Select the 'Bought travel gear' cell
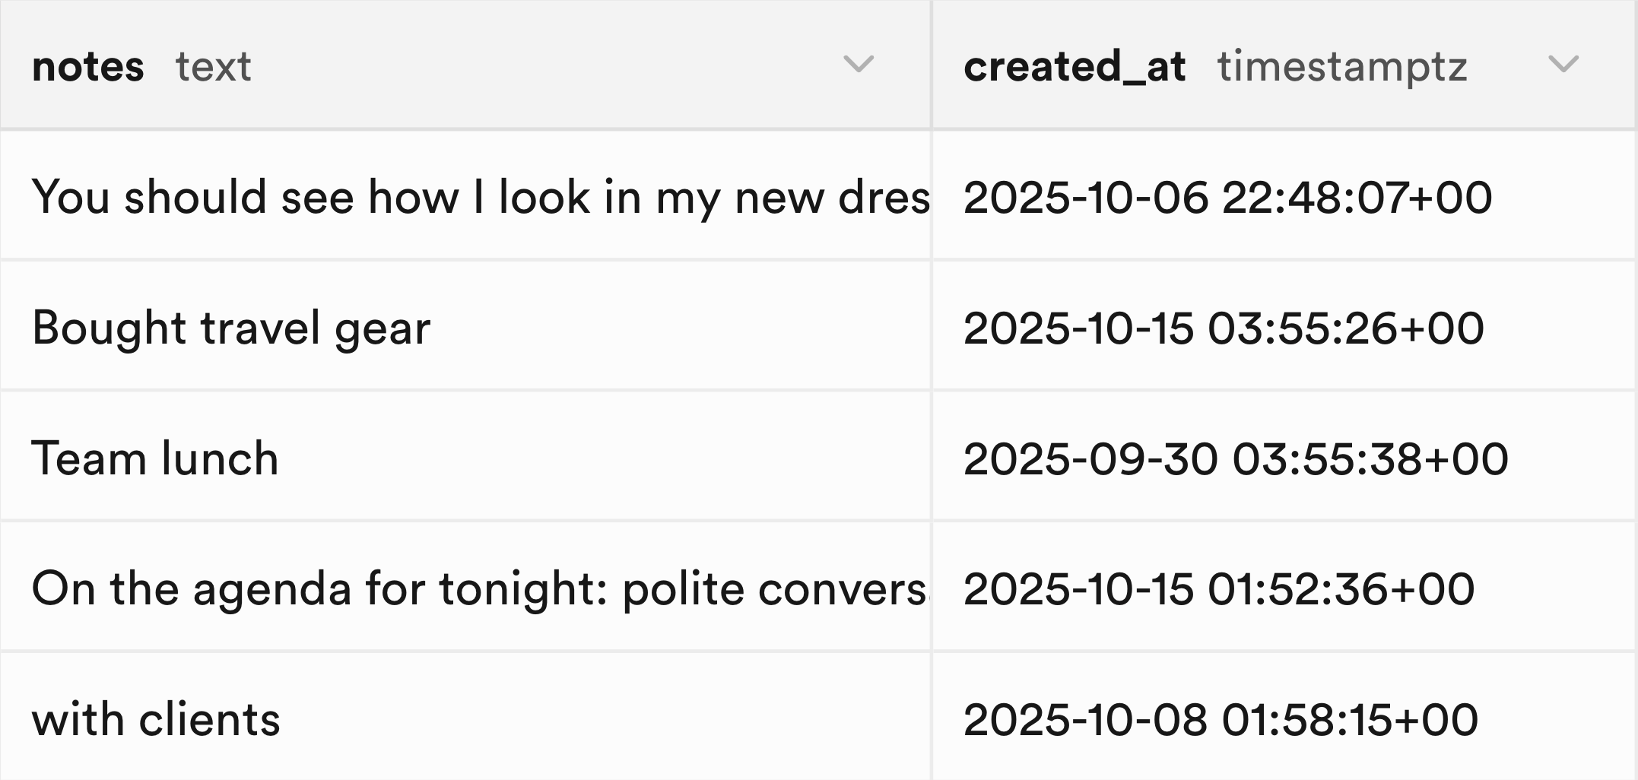1638x780 pixels. click(231, 328)
